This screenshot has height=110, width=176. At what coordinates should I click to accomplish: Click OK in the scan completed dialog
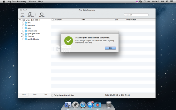[110, 48]
